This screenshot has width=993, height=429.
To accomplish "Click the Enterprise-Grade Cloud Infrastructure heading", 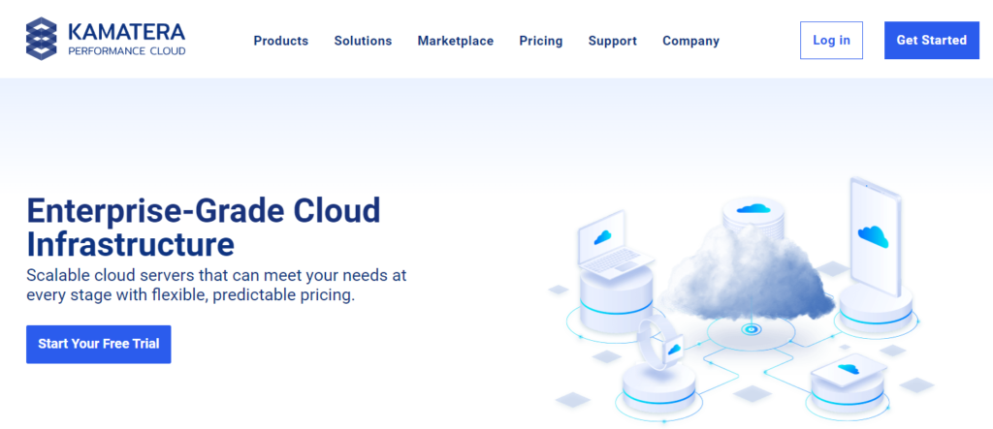I will [204, 226].
